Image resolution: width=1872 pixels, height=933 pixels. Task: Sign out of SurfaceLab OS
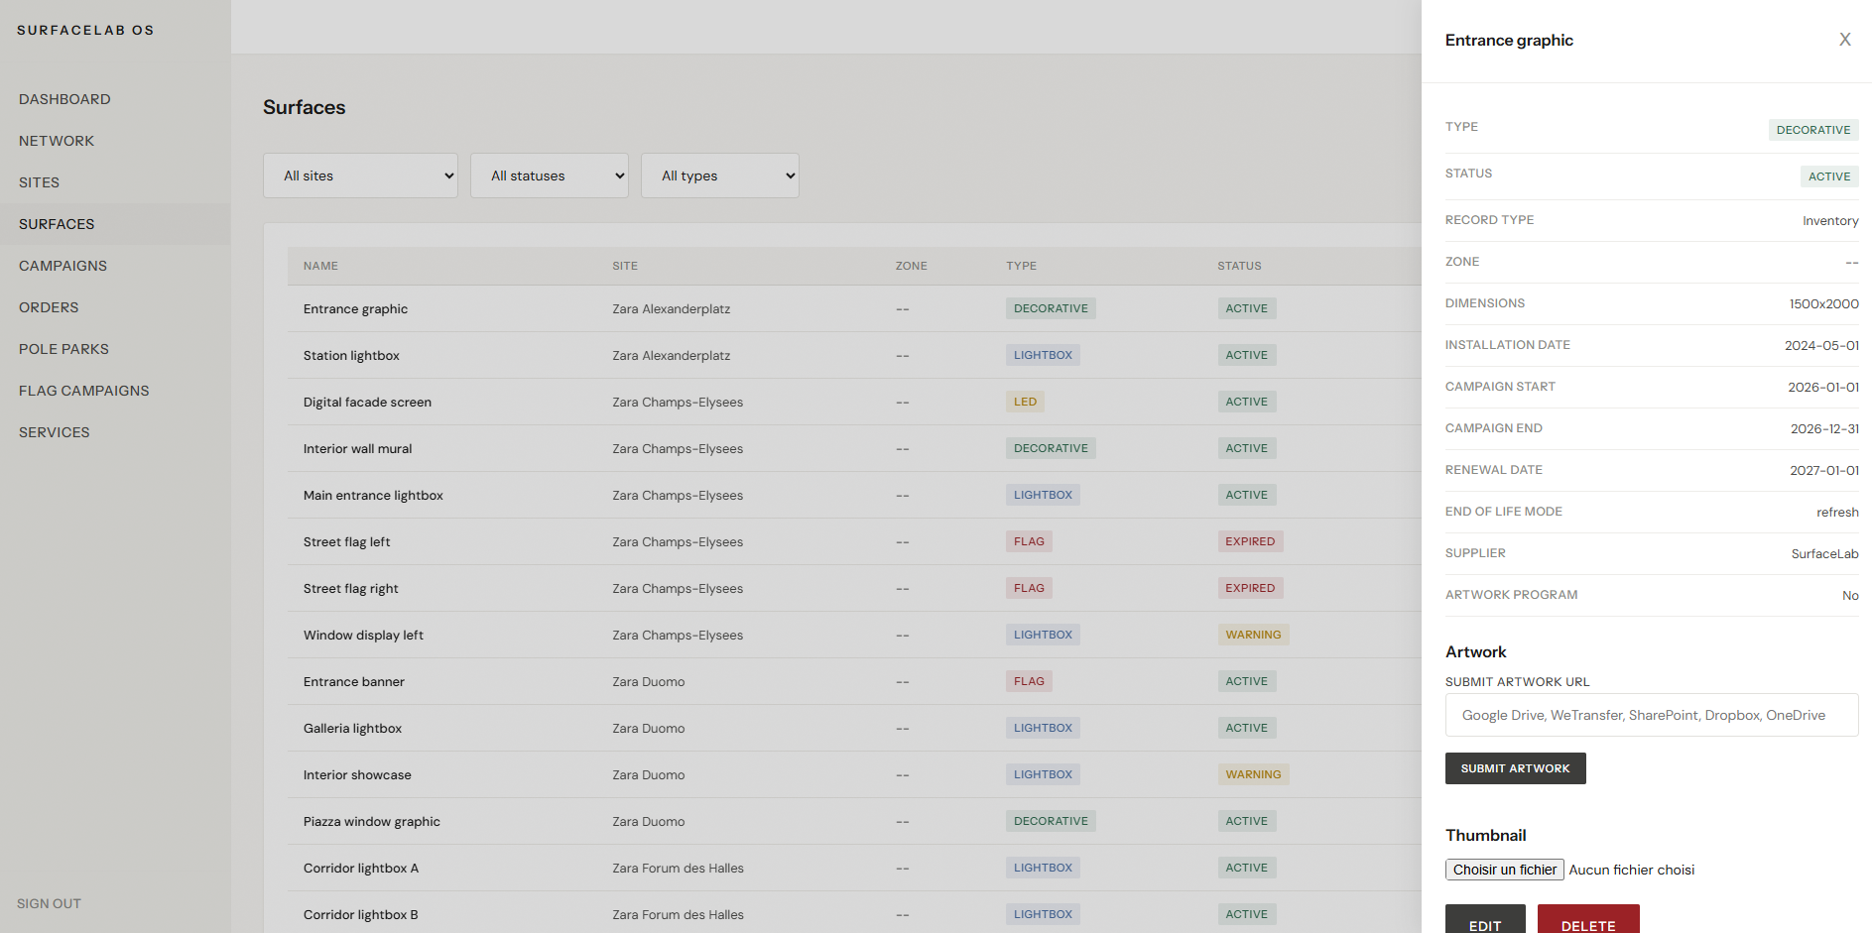[x=49, y=903]
